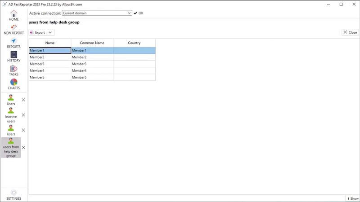360x202 pixels.
Task: Open the CHARTS section
Action: tap(13, 84)
